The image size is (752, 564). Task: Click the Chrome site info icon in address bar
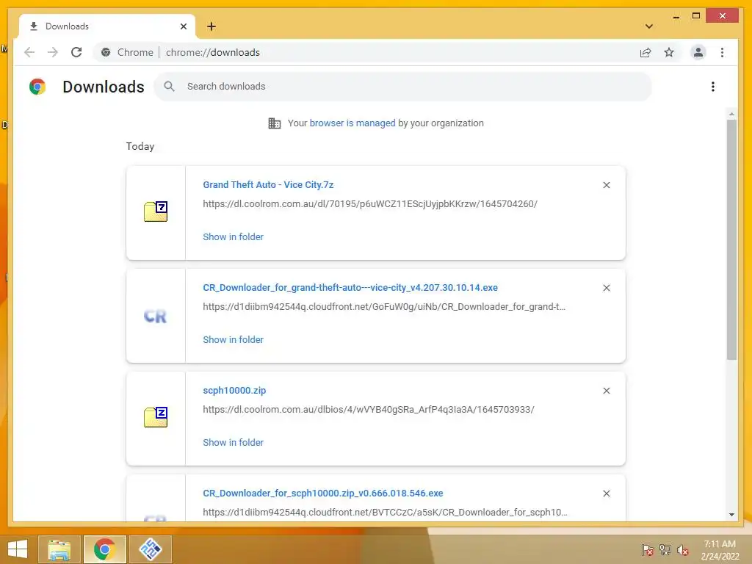pos(106,52)
